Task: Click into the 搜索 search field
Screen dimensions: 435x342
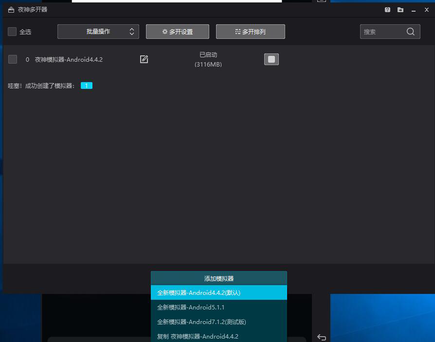Action: (x=382, y=32)
